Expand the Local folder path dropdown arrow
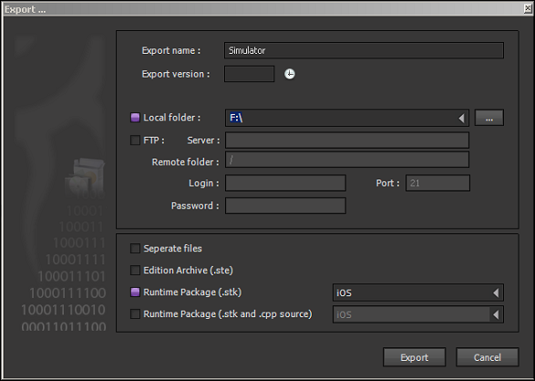Screen dimensions: 535x381 tap(461, 118)
